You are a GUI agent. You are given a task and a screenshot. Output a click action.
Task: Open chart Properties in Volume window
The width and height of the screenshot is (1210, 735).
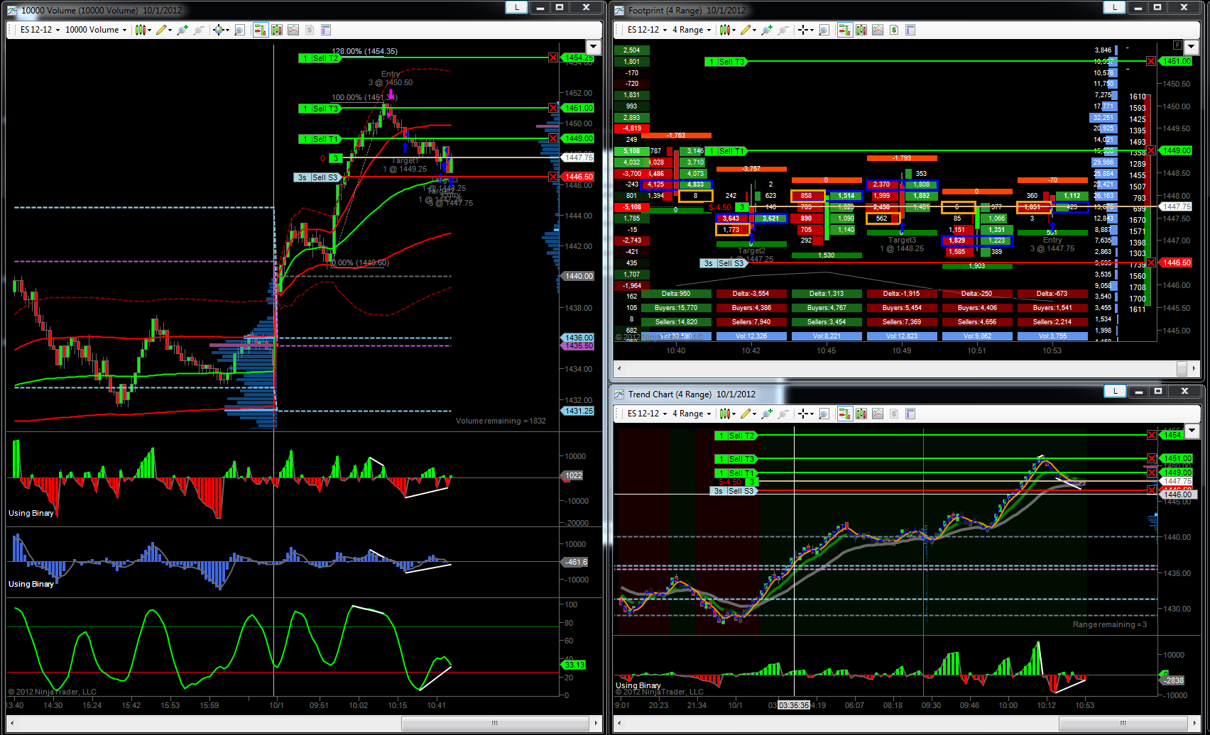point(326,30)
